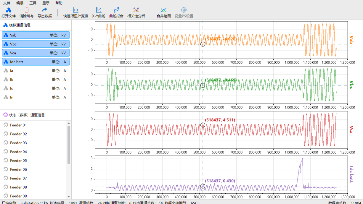
Task: Click the cursor marker on Vbc plot
Action: 203,85
